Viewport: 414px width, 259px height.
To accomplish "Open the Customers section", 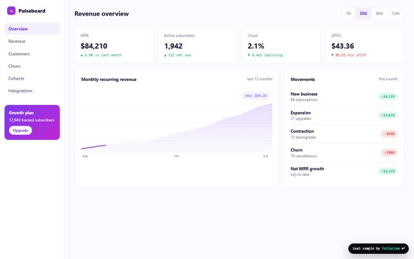I will (x=32, y=54).
